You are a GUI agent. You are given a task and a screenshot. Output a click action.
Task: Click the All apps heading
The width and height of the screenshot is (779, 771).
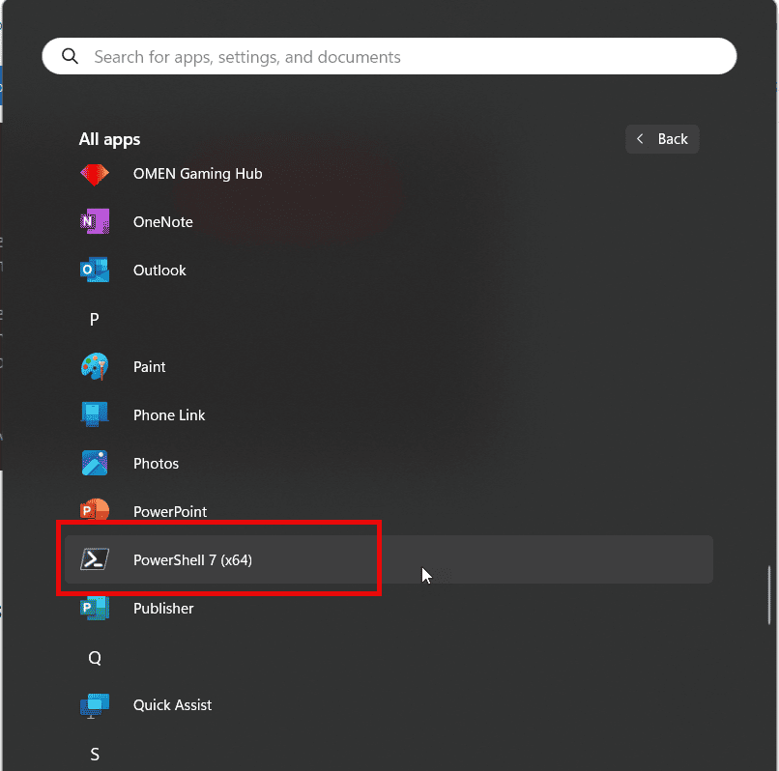(110, 139)
